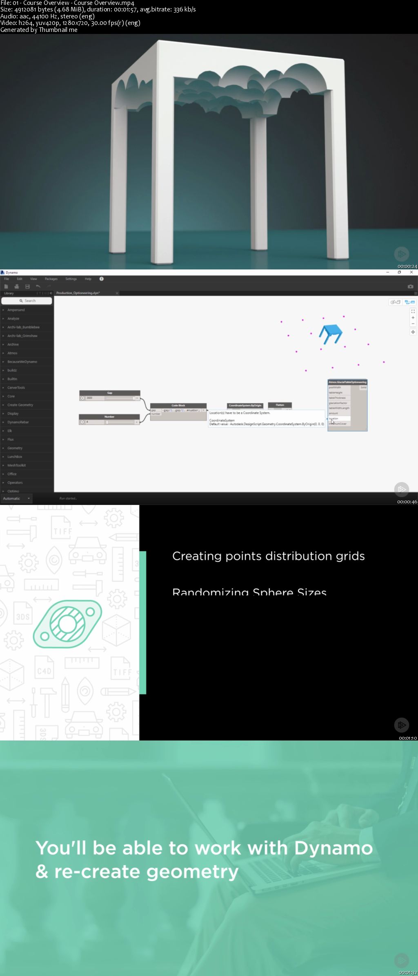The height and width of the screenshot is (976, 418).
Task: Click the CoordinateSystem.ByOrigin node header
Action: pyautogui.click(x=245, y=406)
